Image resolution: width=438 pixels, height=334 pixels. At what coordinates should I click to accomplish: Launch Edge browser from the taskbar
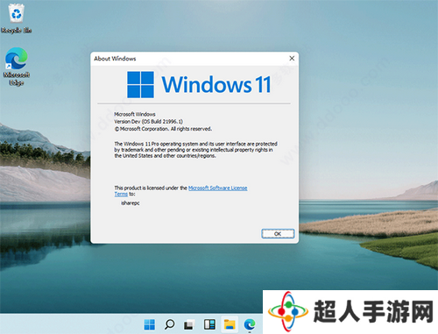250,324
